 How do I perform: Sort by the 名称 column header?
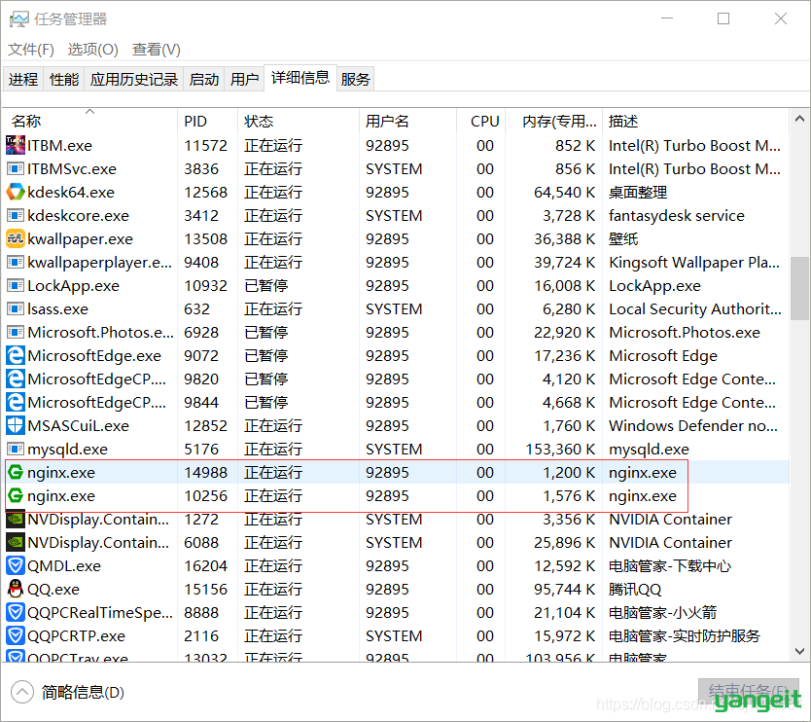coord(89,121)
